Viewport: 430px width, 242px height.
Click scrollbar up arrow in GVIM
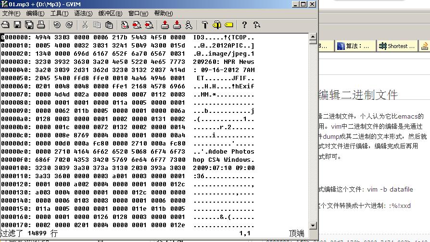[313, 36]
